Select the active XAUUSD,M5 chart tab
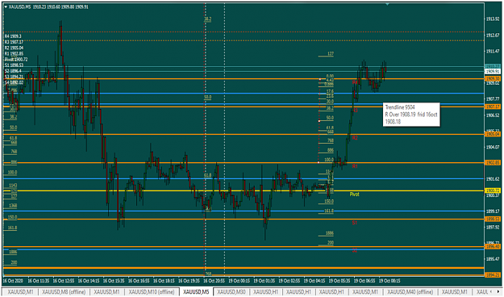 pos(195,292)
